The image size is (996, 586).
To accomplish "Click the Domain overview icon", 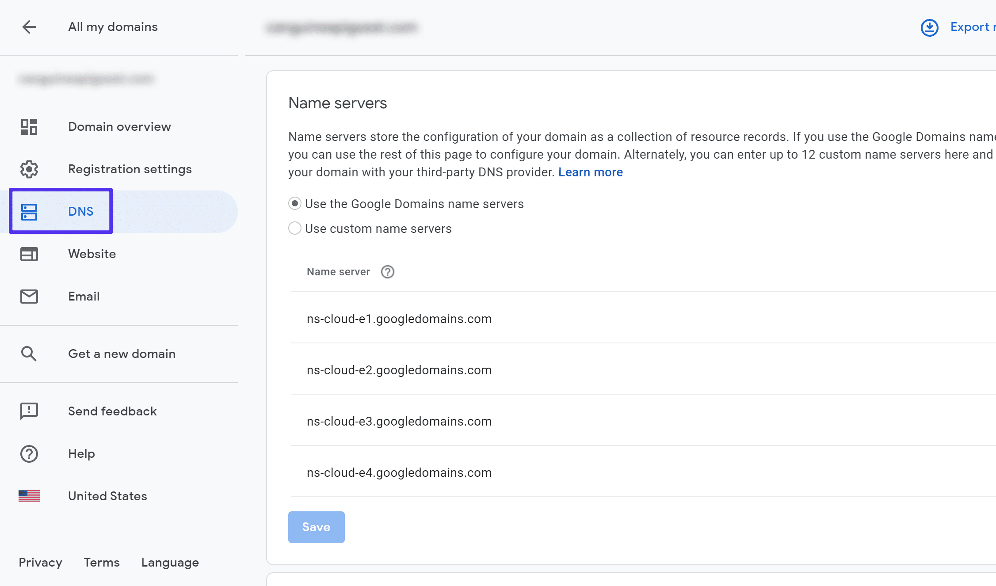I will (x=29, y=126).
